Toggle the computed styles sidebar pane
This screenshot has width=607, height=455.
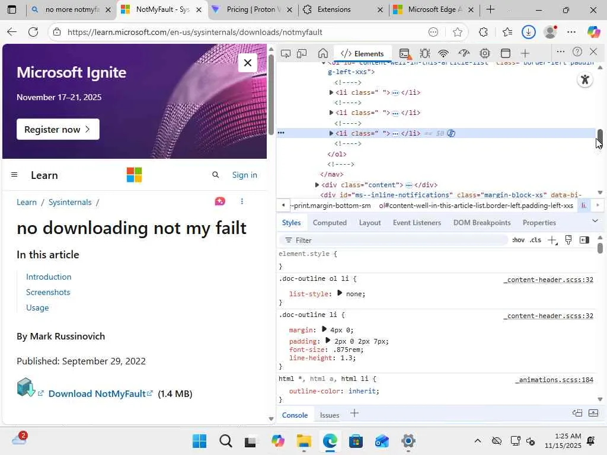click(x=584, y=241)
